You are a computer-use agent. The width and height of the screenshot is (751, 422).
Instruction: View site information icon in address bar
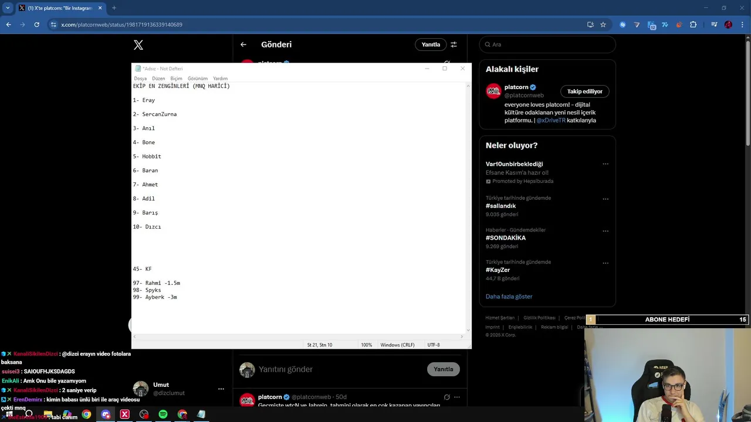(x=53, y=25)
